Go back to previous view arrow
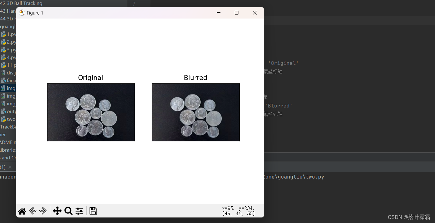435x223 pixels. coord(33,211)
